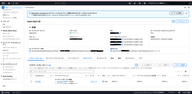Open セキュリティグループ in the sidebar
Screen dimensions: 192x94
point(9,48)
